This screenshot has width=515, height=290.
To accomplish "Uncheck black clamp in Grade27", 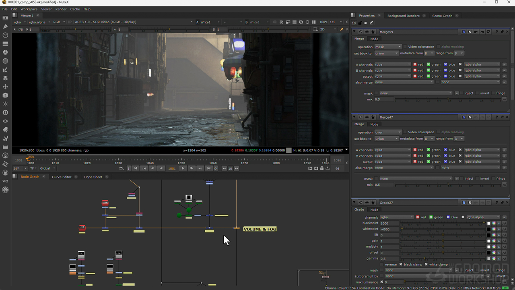I will coord(401,265).
